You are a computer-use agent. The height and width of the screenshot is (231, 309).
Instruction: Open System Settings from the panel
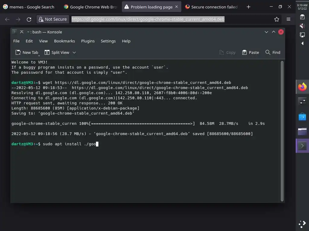[302, 102]
